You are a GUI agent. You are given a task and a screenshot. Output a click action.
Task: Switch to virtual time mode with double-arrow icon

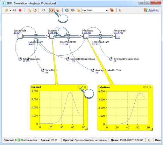pyautogui.click(x=58, y=10)
